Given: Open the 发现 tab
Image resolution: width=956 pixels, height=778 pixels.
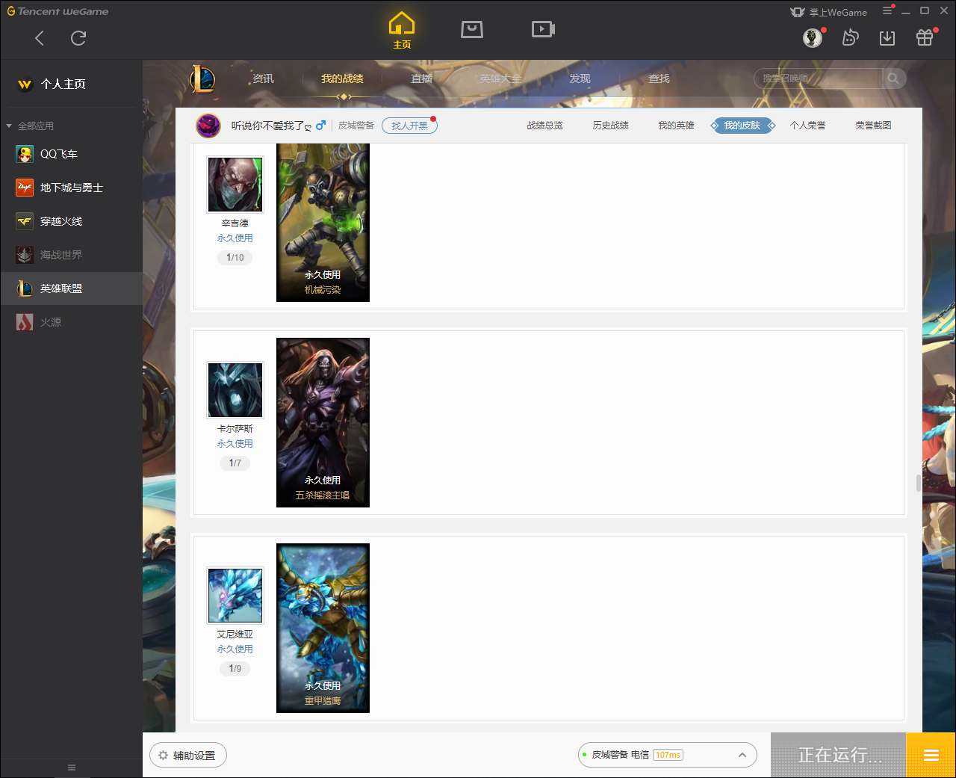Looking at the screenshot, I should tap(580, 78).
